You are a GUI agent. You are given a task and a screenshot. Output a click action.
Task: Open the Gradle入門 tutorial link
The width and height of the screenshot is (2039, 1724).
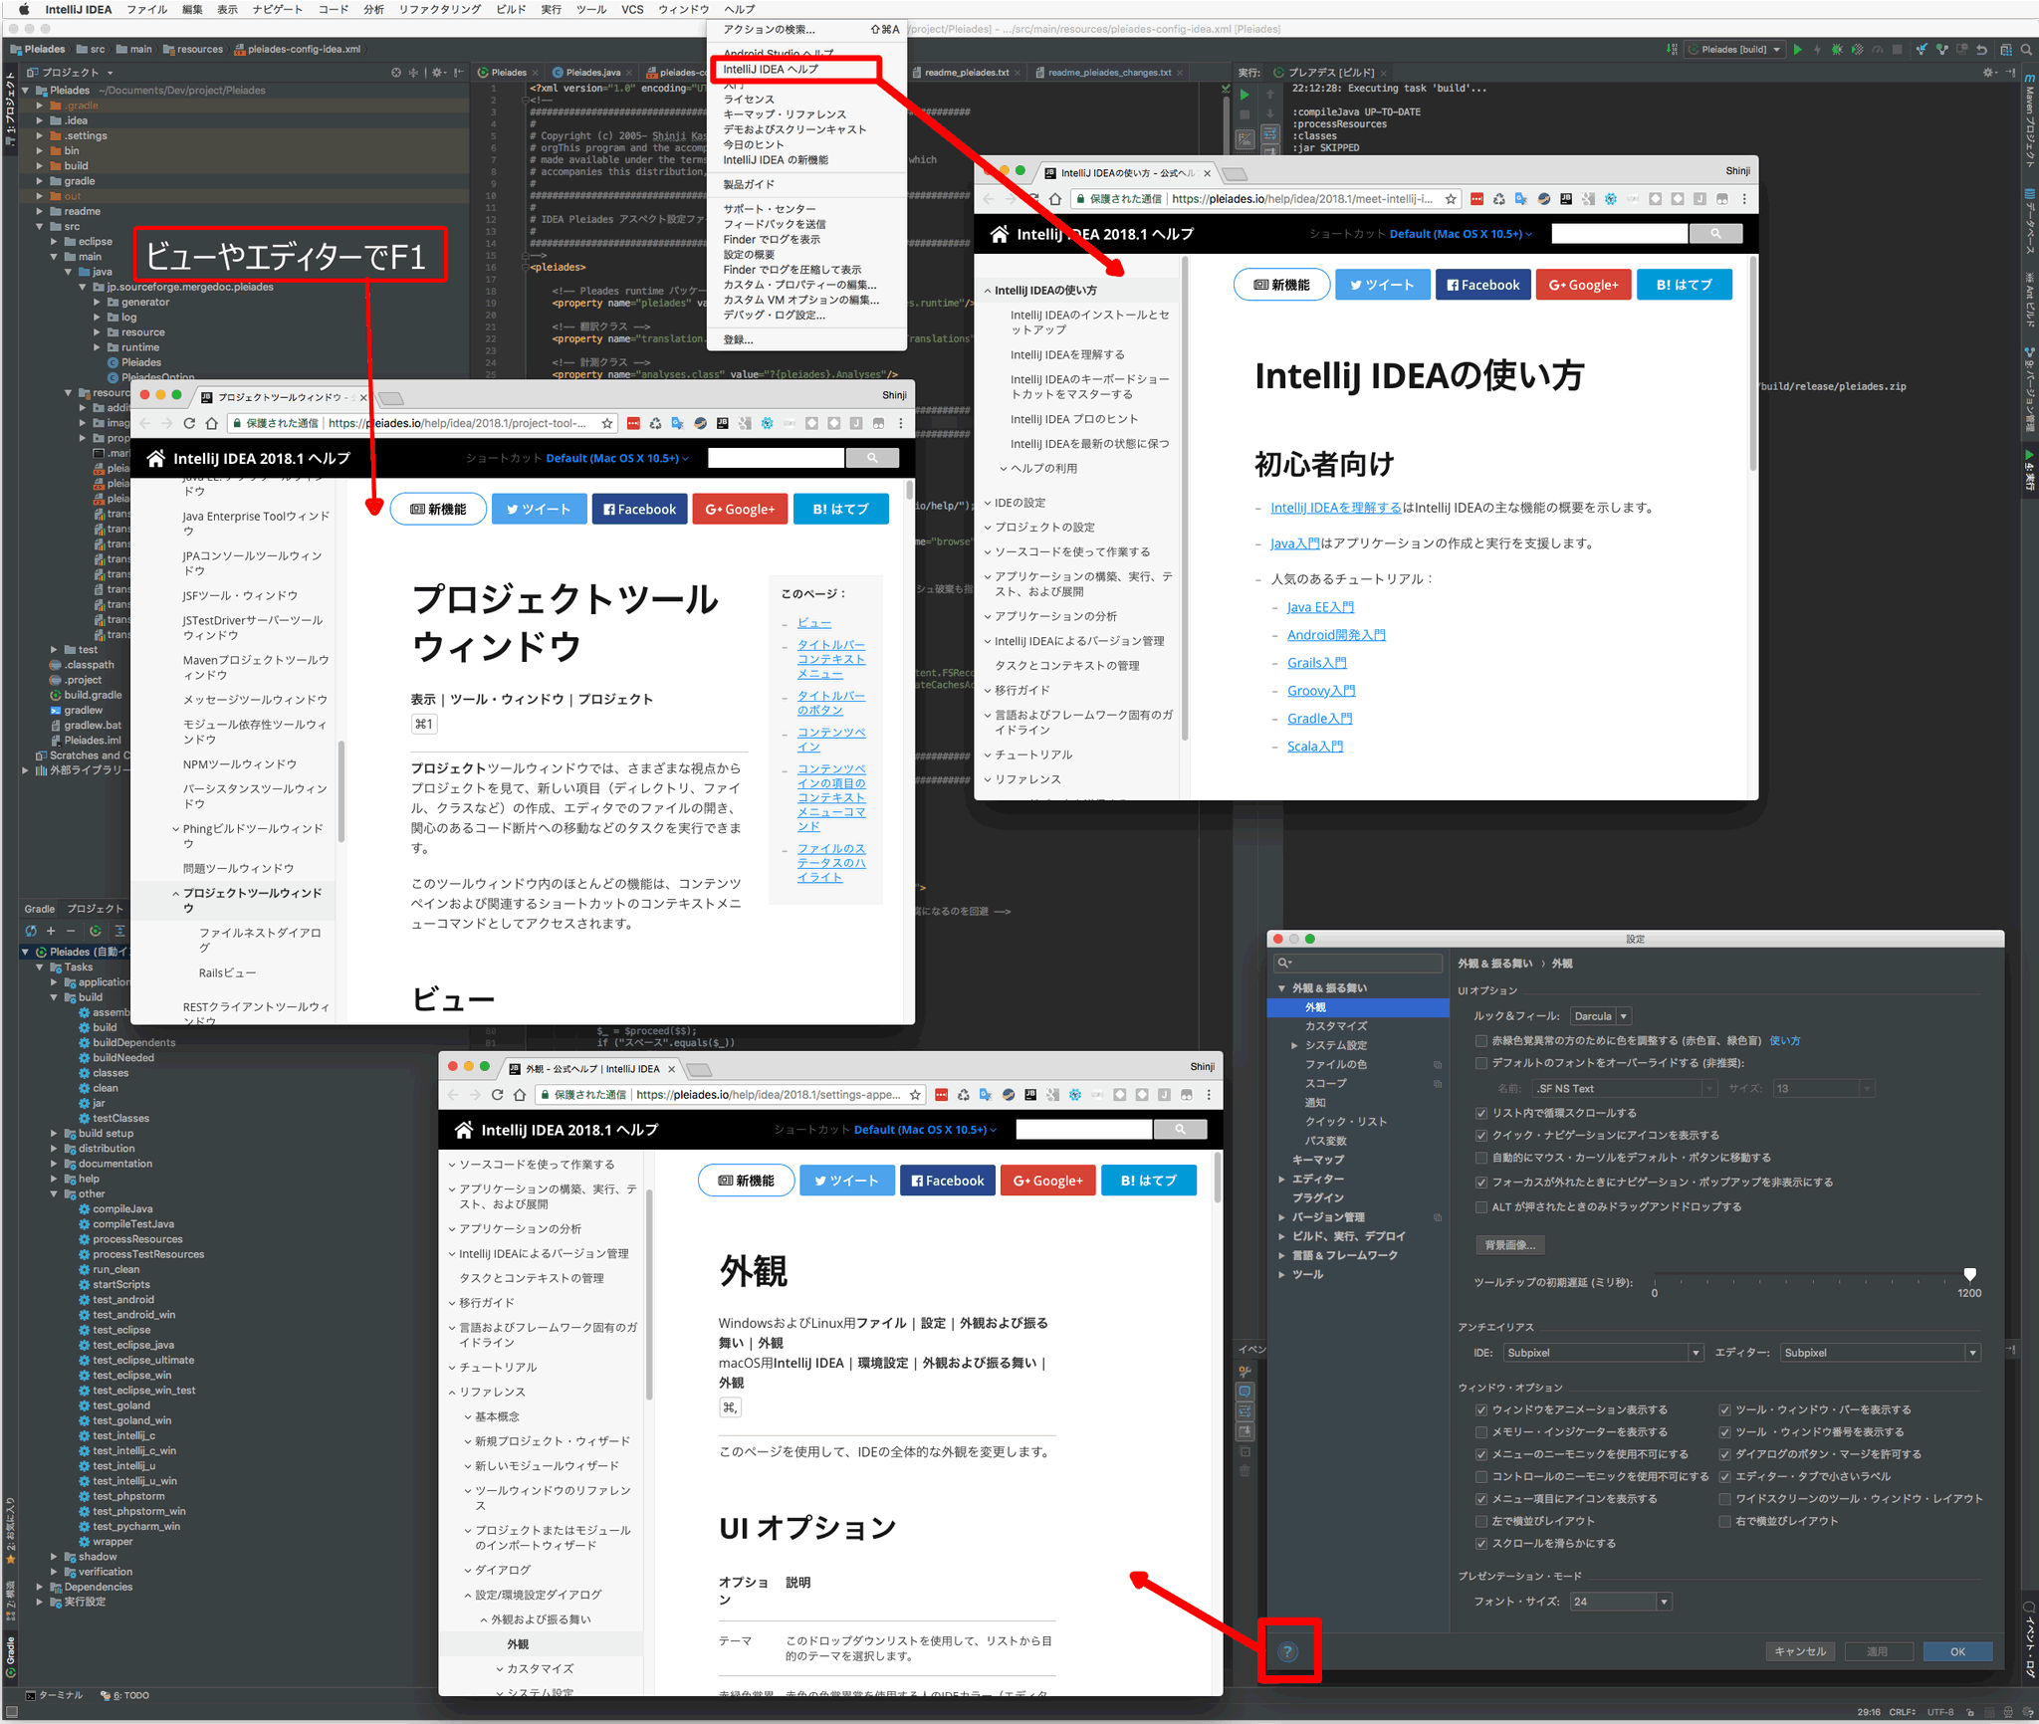pyautogui.click(x=1319, y=719)
